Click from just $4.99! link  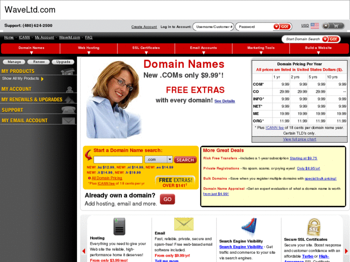point(216,194)
